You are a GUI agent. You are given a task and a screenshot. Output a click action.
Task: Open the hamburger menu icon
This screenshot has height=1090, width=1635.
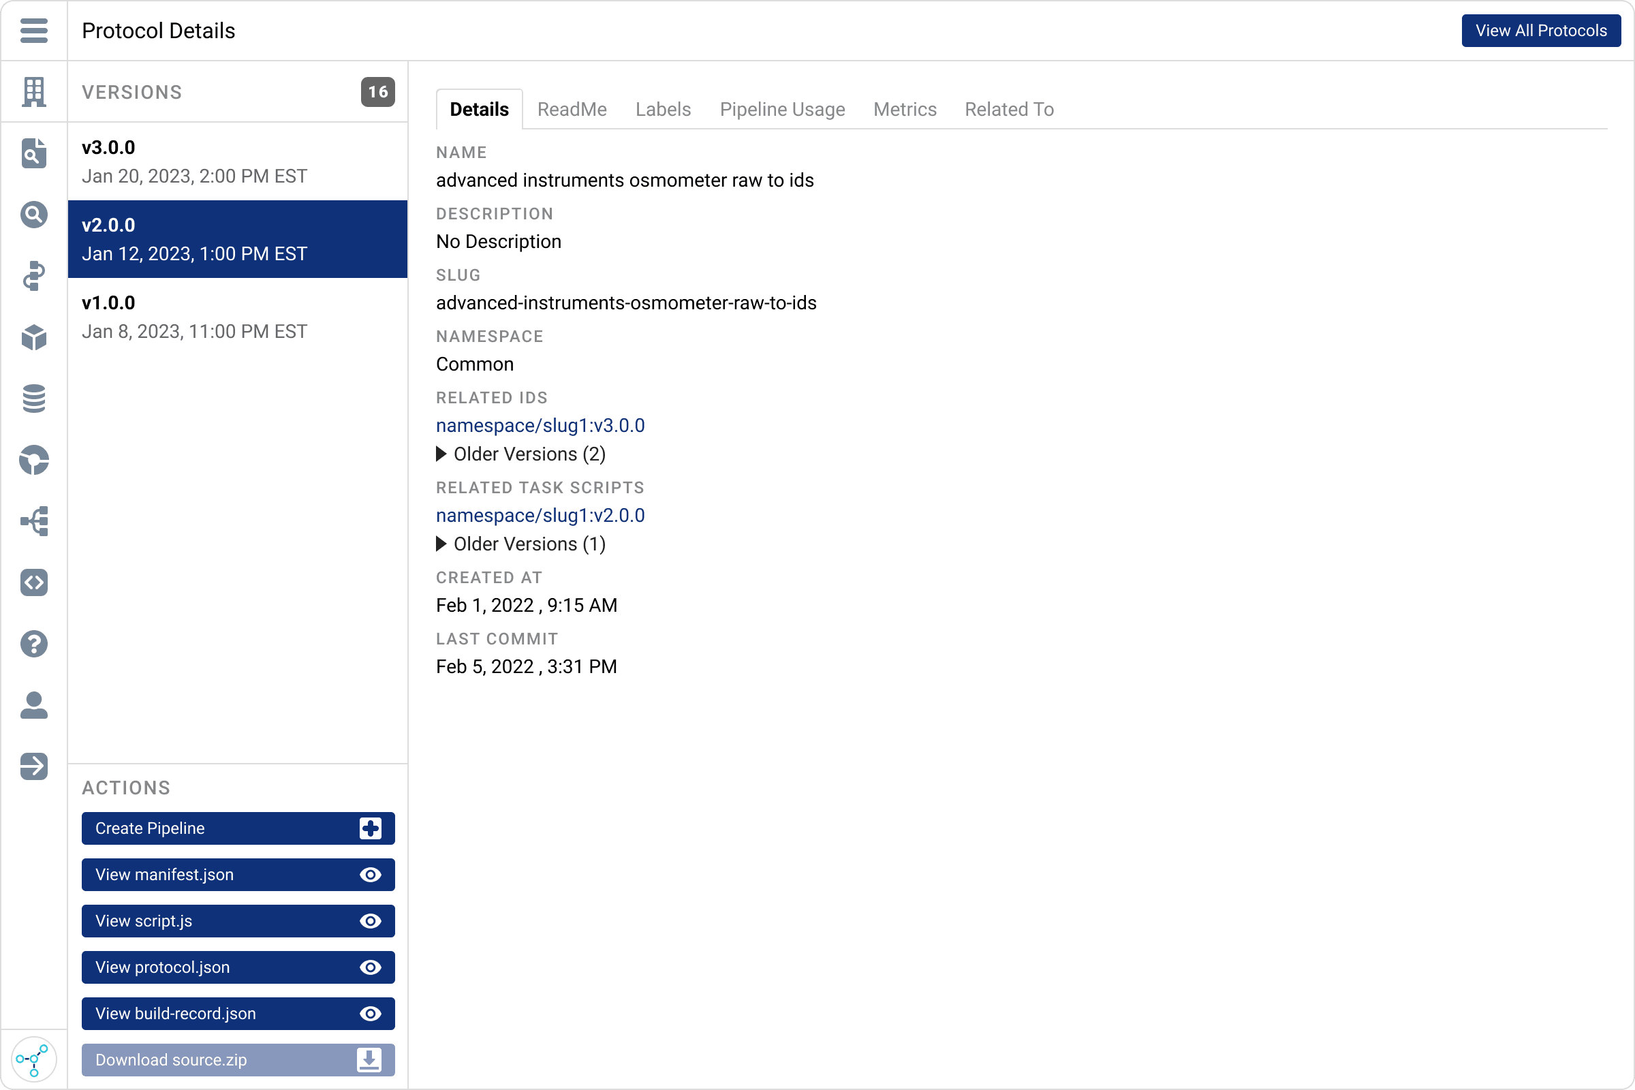[33, 31]
